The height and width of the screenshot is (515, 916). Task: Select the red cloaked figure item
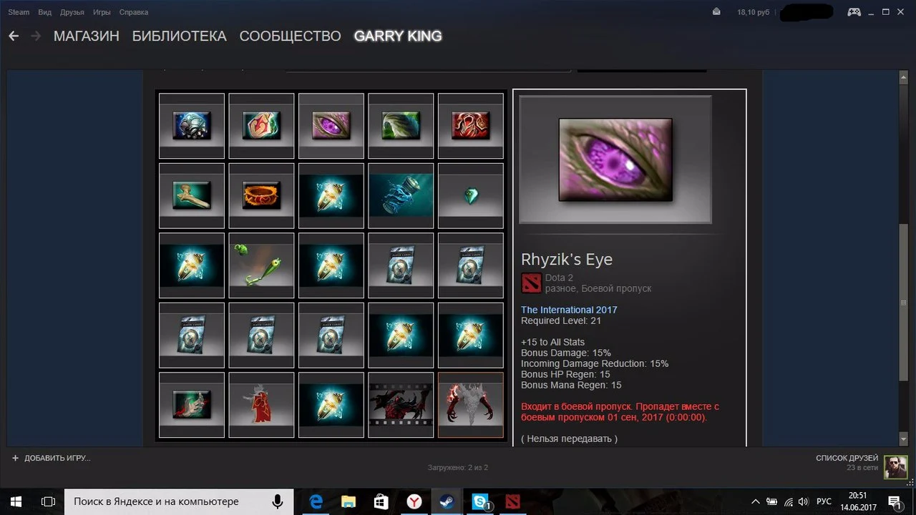(261, 405)
